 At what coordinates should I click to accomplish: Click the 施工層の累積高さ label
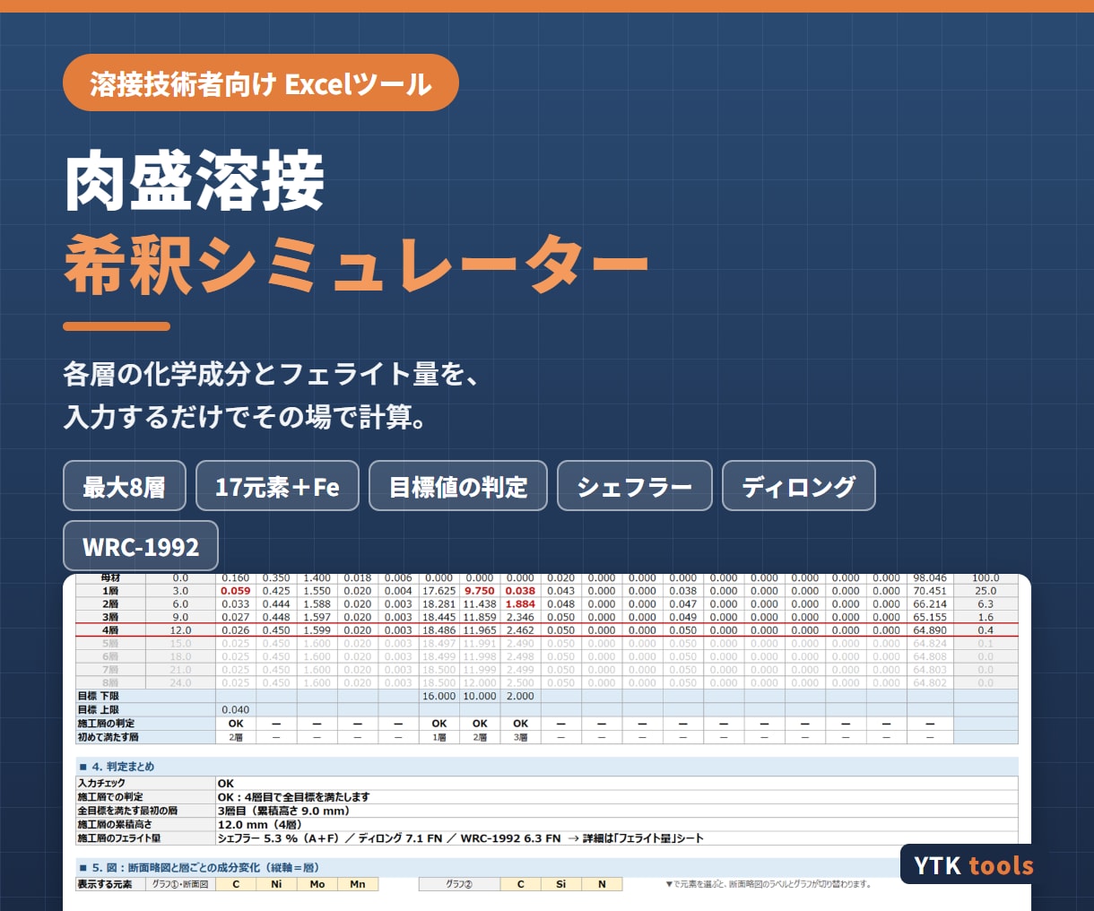pyautogui.click(x=146, y=824)
